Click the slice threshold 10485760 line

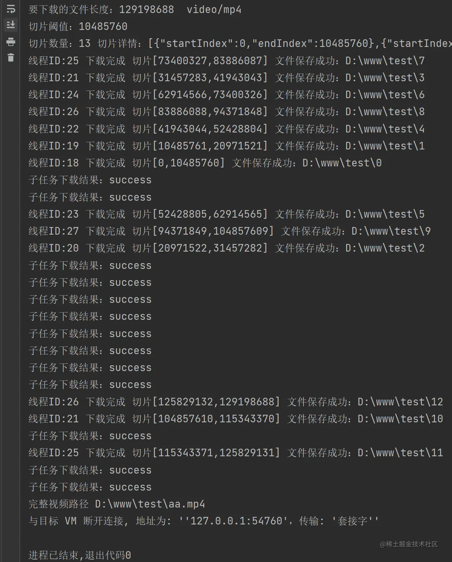click(78, 26)
